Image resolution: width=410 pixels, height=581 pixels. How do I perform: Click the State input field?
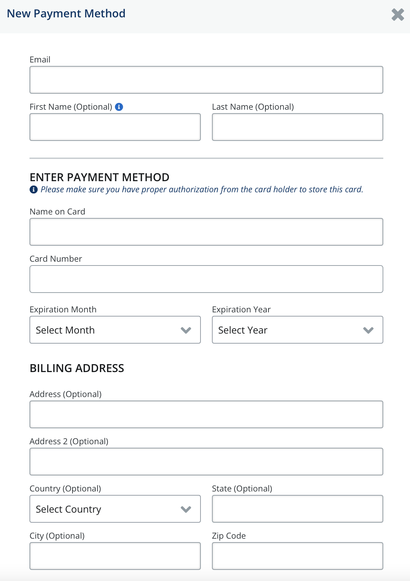click(x=297, y=509)
